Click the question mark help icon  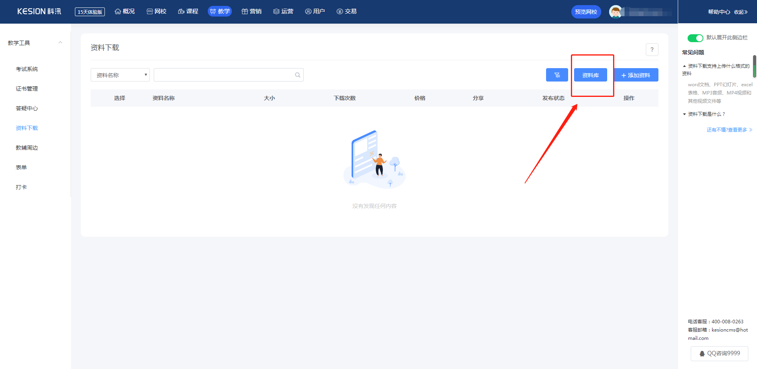[x=652, y=50]
